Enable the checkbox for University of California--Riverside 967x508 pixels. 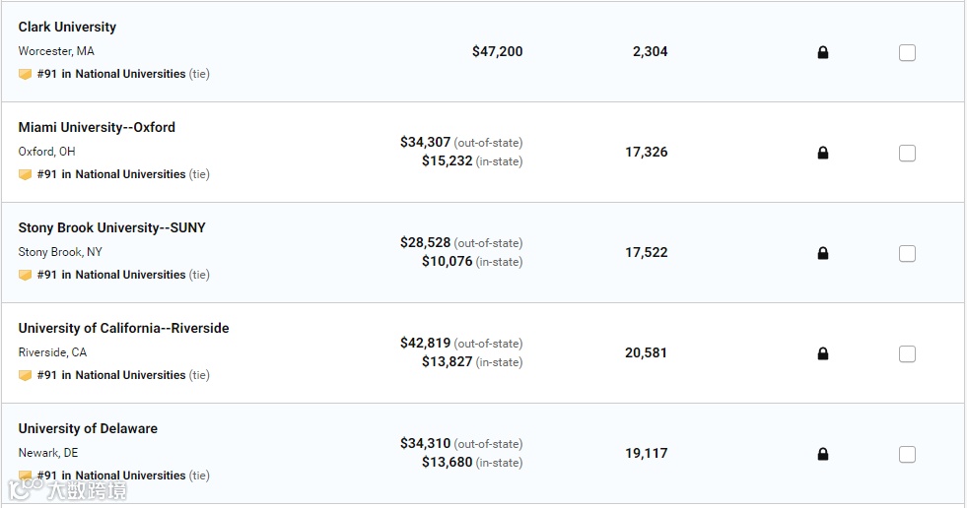[907, 353]
